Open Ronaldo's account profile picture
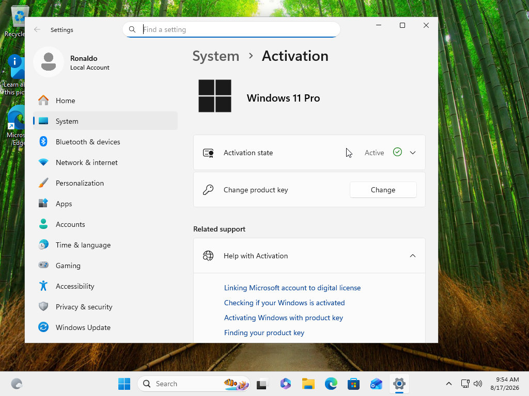Image resolution: width=529 pixels, height=396 pixels. click(x=49, y=62)
